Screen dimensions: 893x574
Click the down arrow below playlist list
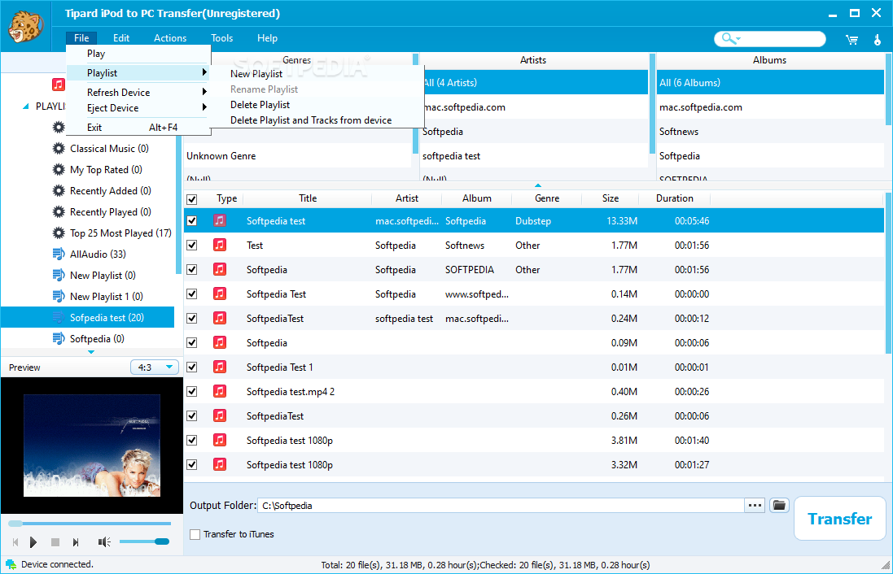click(x=91, y=352)
